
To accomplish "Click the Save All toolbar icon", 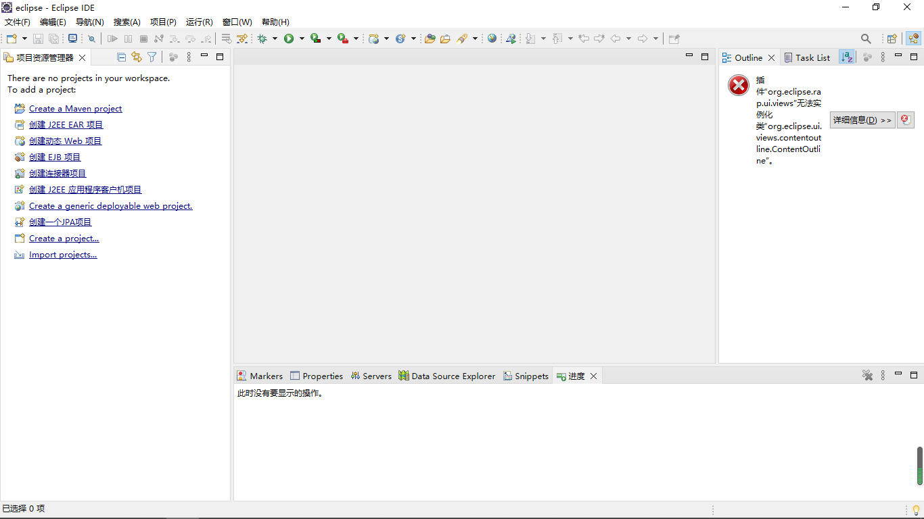I will coord(53,39).
